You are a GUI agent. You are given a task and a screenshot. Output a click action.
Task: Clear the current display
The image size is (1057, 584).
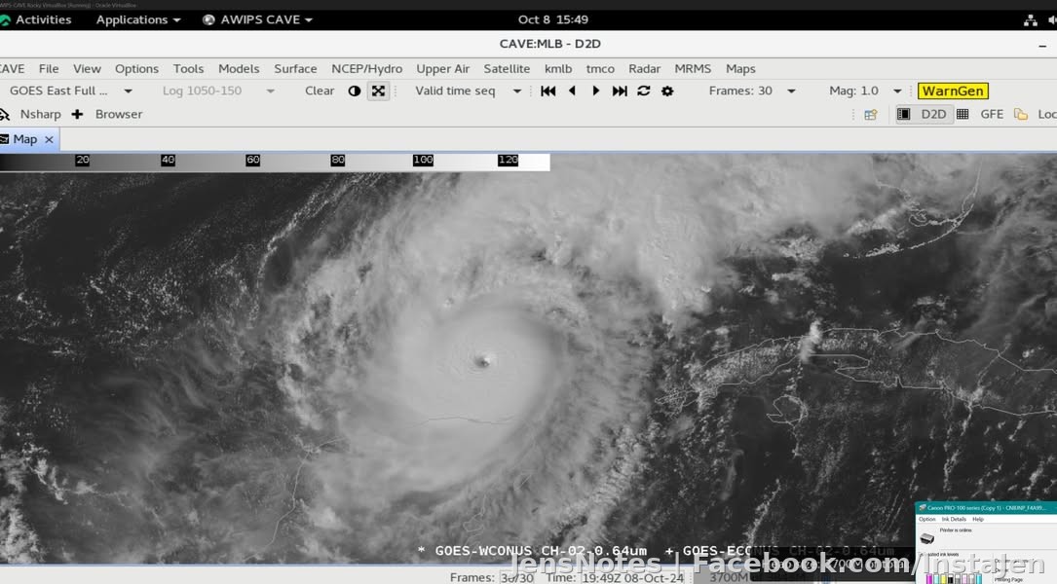(x=319, y=91)
